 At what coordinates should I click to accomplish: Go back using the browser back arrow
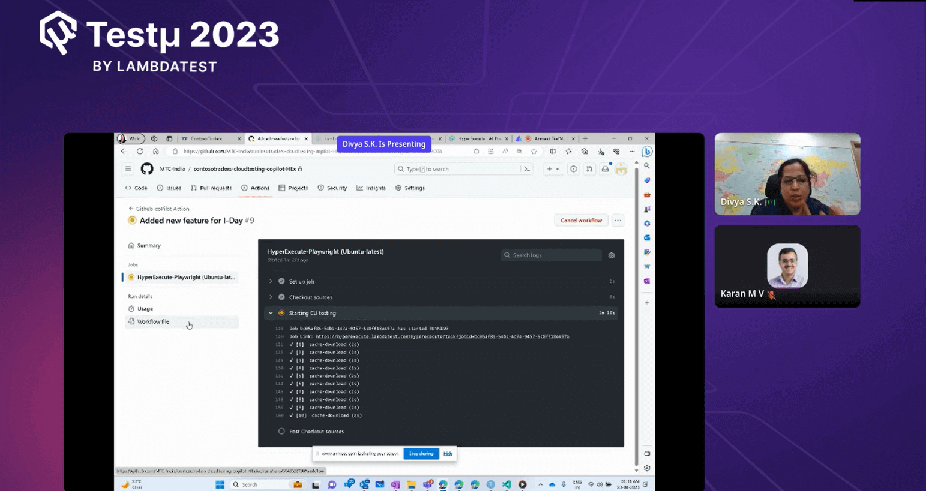click(x=124, y=152)
